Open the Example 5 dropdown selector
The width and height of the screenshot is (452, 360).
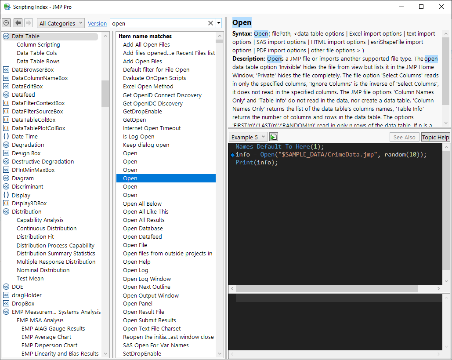click(248, 137)
